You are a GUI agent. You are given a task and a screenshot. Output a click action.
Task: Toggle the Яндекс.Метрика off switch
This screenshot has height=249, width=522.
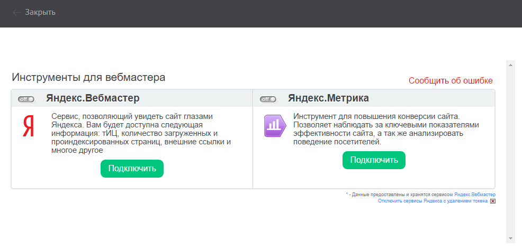point(268,99)
